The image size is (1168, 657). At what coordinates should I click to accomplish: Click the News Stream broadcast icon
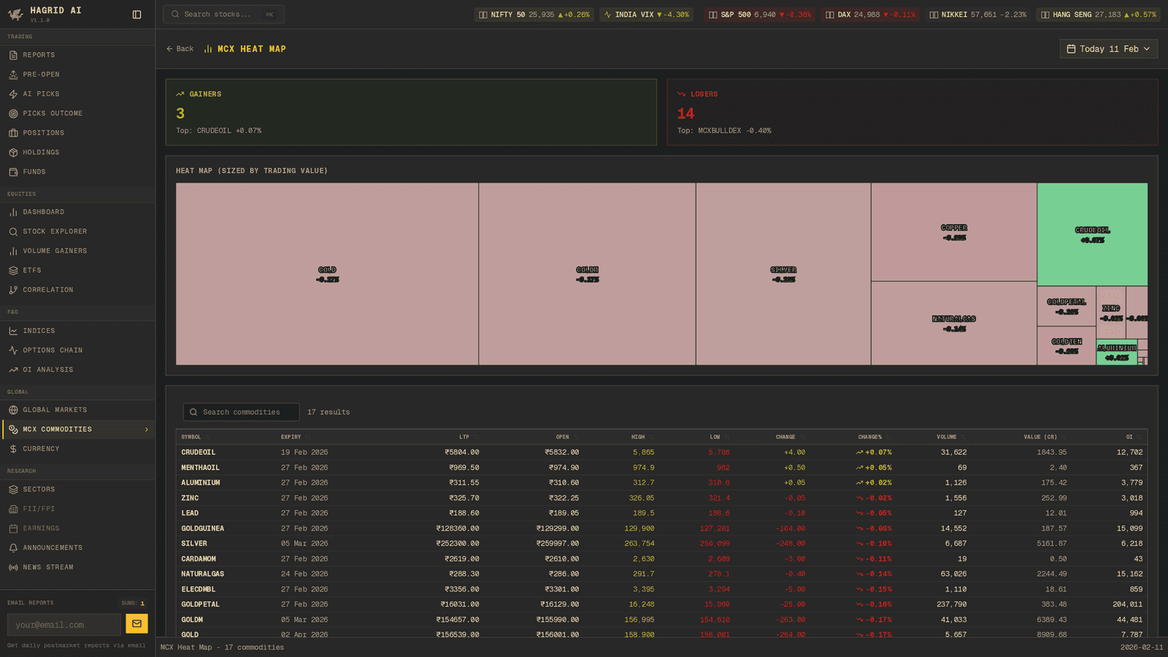(13, 567)
